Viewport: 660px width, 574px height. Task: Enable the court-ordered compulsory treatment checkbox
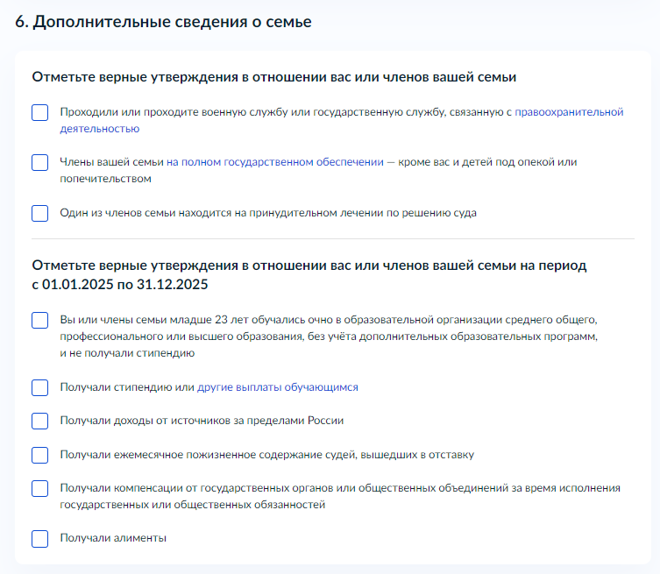click(39, 213)
